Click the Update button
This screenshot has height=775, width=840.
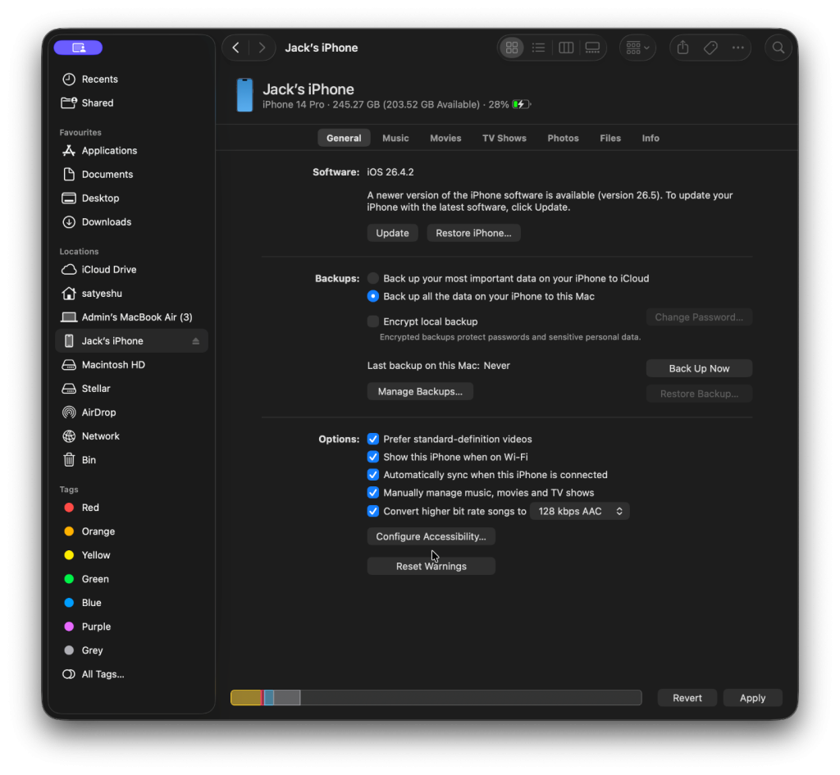click(392, 233)
